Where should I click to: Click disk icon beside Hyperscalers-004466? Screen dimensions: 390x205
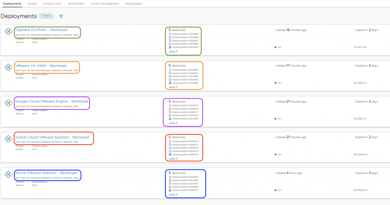click(170, 180)
